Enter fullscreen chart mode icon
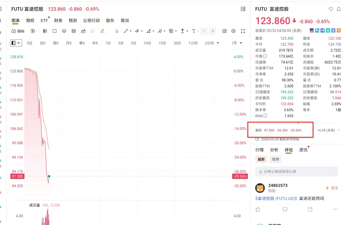 coord(243,31)
